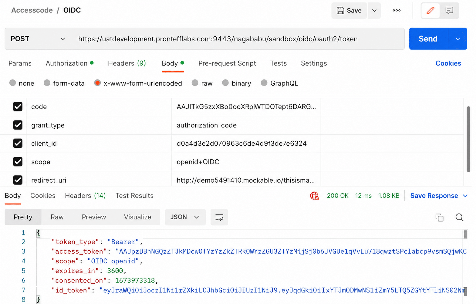Select the binary radio option
Screen dimensions: 476x304
225,83
